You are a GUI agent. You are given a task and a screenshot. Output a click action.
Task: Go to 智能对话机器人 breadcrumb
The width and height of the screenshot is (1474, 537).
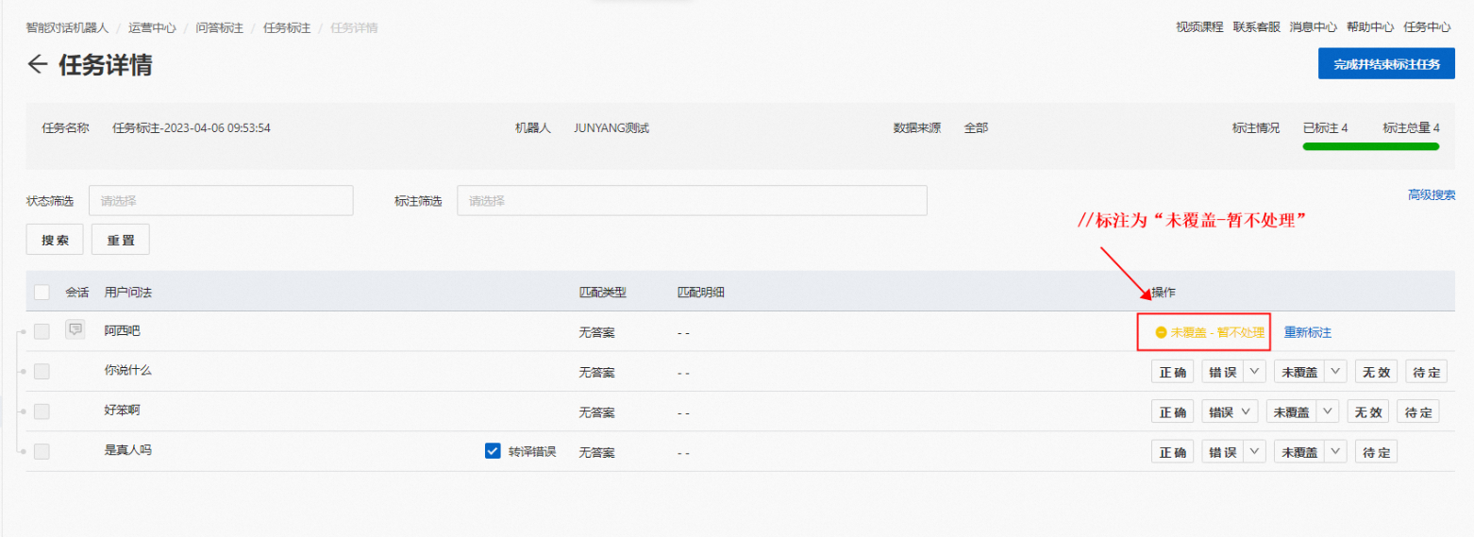point(67,28)
